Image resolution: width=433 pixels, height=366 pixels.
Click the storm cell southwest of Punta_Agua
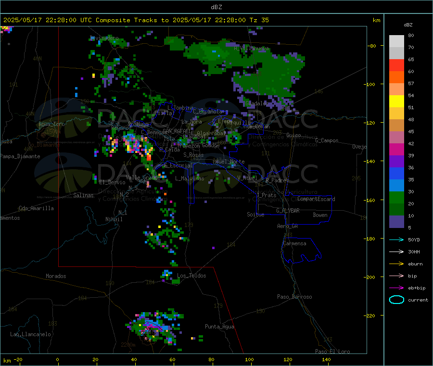154,328
